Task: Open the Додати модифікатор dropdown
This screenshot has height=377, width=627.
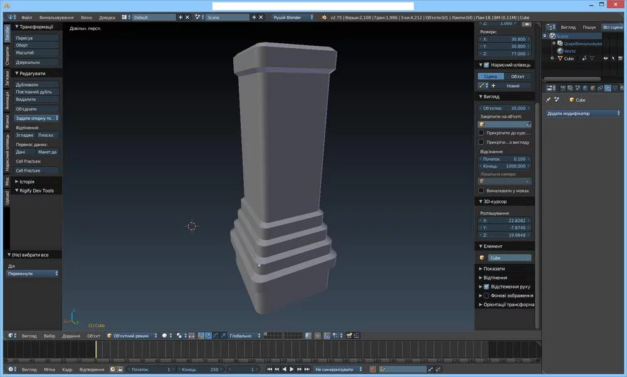Action: click(x=583, y=114)
